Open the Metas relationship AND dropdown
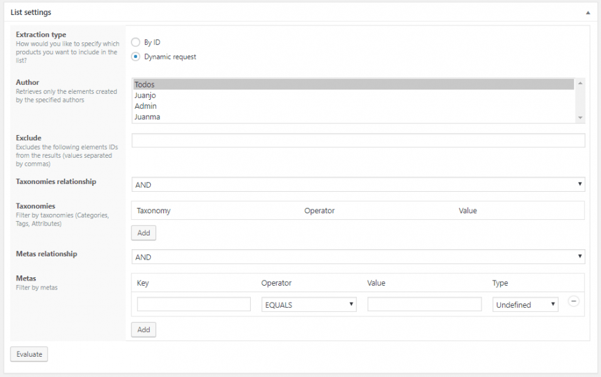This screenshot has height=377, width=601. coord(358,257)
